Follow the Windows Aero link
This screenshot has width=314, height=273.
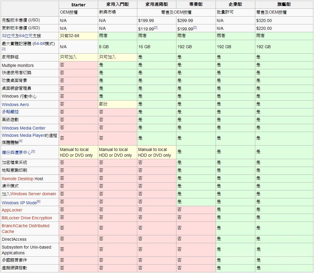click(15, 105)
